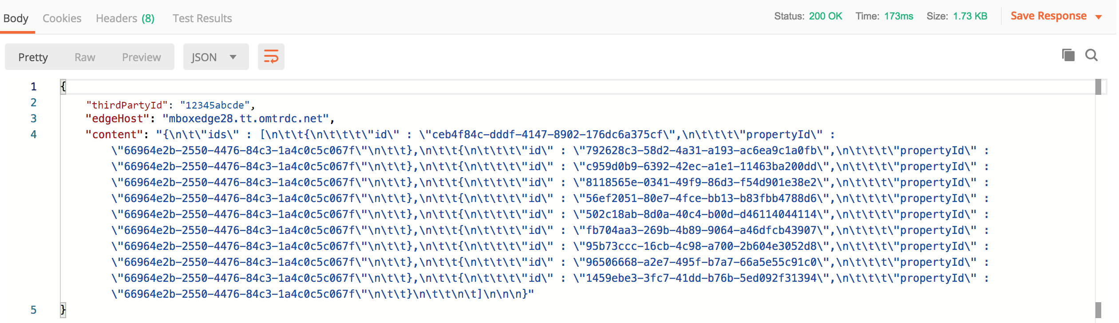Switch to the Cookies tab
Image resolution: width=1119 pixels, height=323 pixels.
click(x=62, y=18)
